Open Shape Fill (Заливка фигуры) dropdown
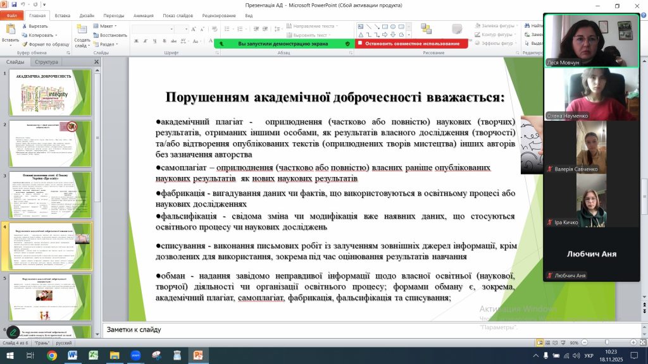The height and width of the screenshot is (364, 648). click(496, 25)
